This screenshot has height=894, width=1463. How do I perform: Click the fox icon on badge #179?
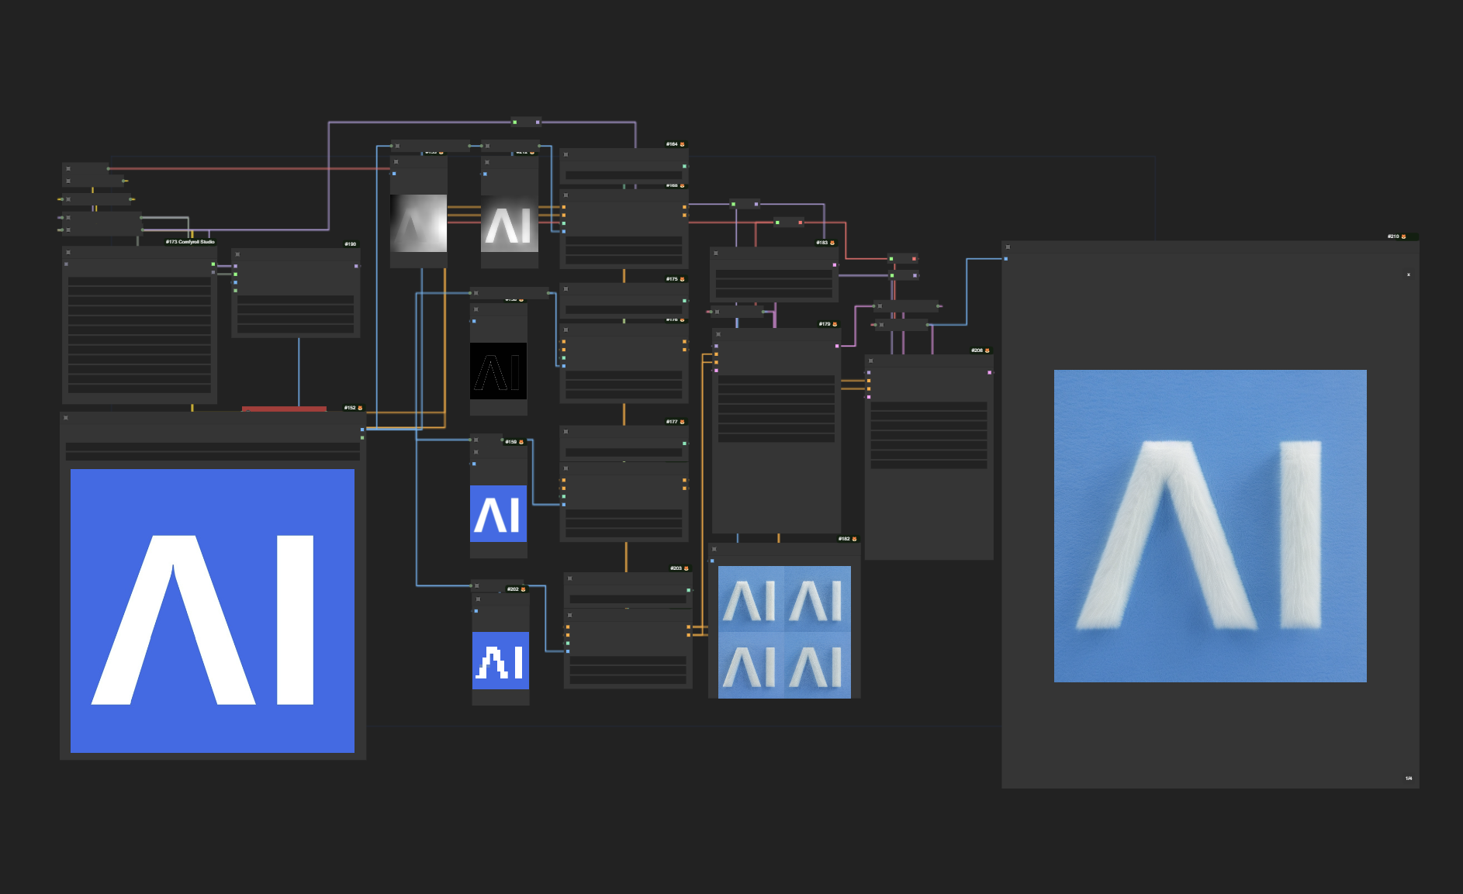coord(835,324)
